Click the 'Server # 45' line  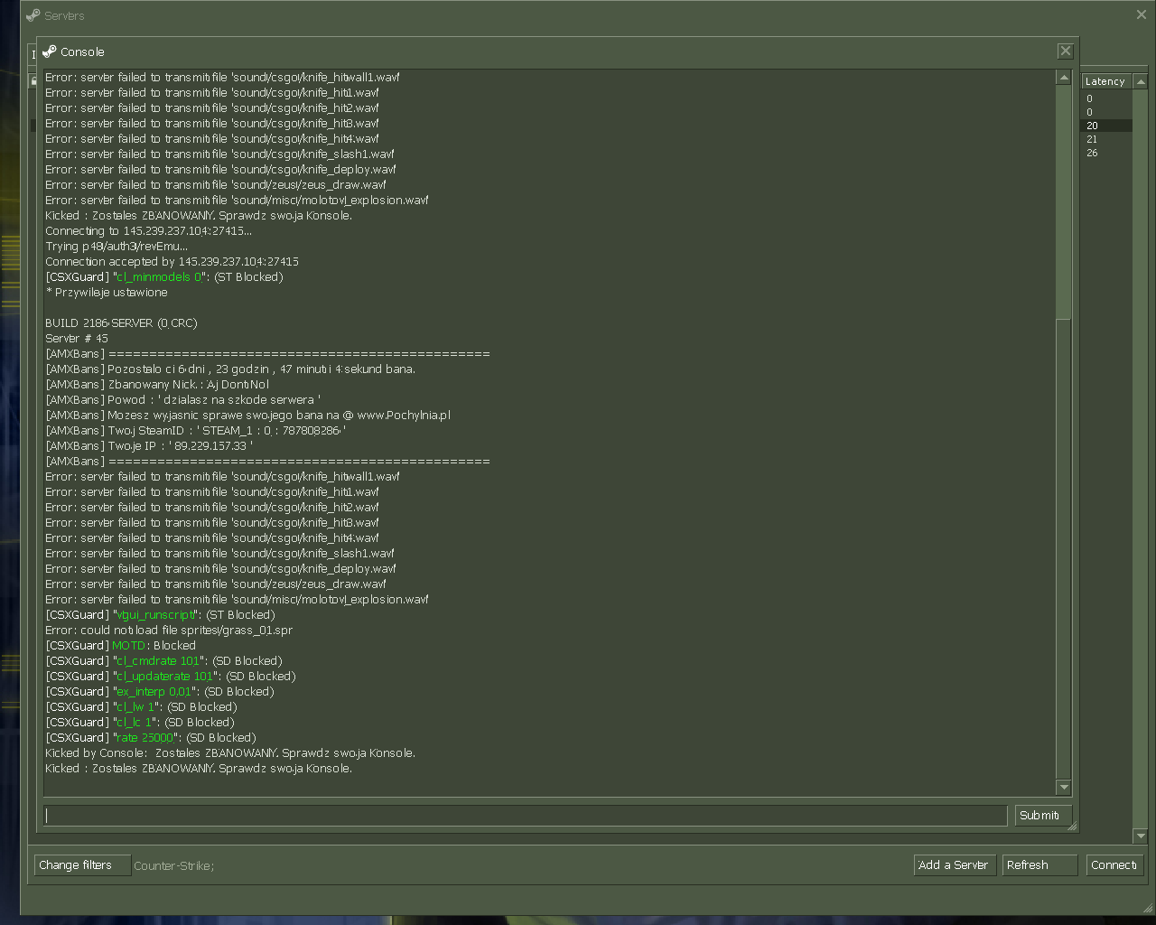(x=77, y=339)
